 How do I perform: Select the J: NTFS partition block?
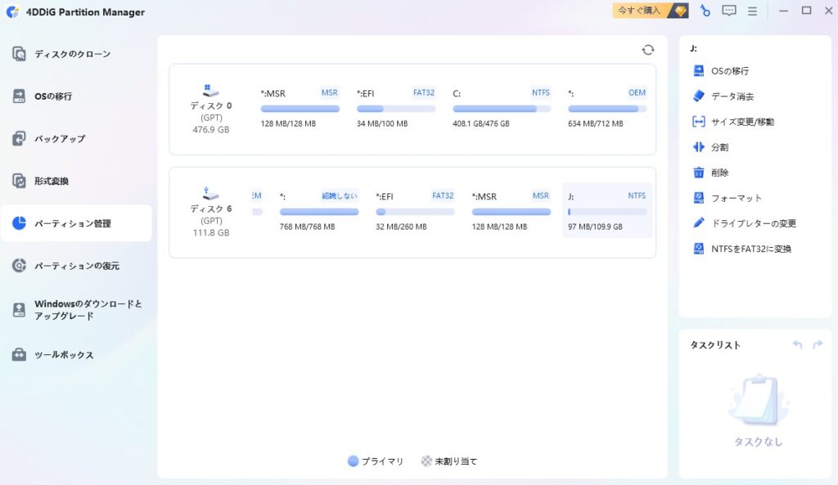pos(607,211)
